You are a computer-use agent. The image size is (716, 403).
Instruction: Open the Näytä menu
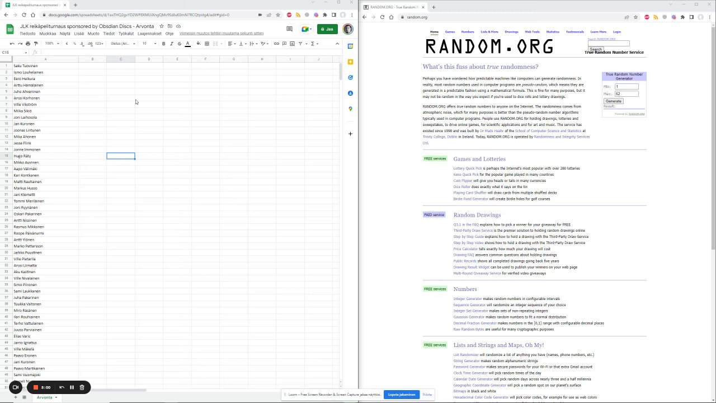pyautogui.click(x=65, y=34)
